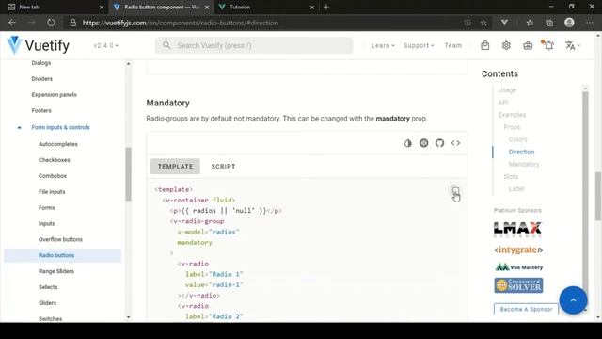
Task: Open the Vue Mastery sponsor logo
Action: pyautogui.click(x=518, y=267)
